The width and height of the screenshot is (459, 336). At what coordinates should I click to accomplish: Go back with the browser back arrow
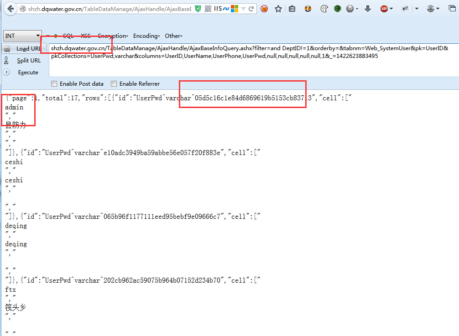pyautogui.click(x=10, y=9)
